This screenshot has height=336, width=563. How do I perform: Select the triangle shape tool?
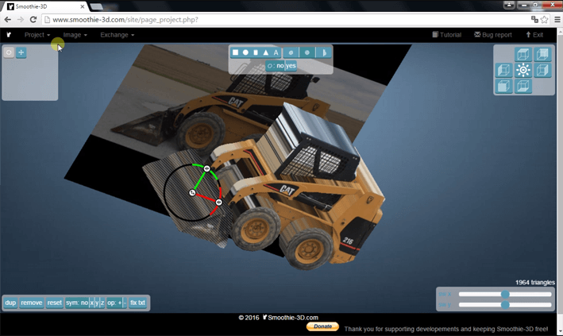266,52
